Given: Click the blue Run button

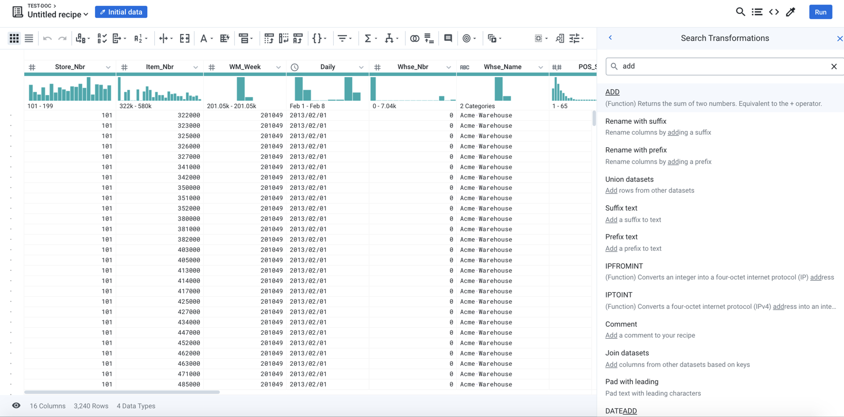Looking at the screenshot, I should [820, 12].
